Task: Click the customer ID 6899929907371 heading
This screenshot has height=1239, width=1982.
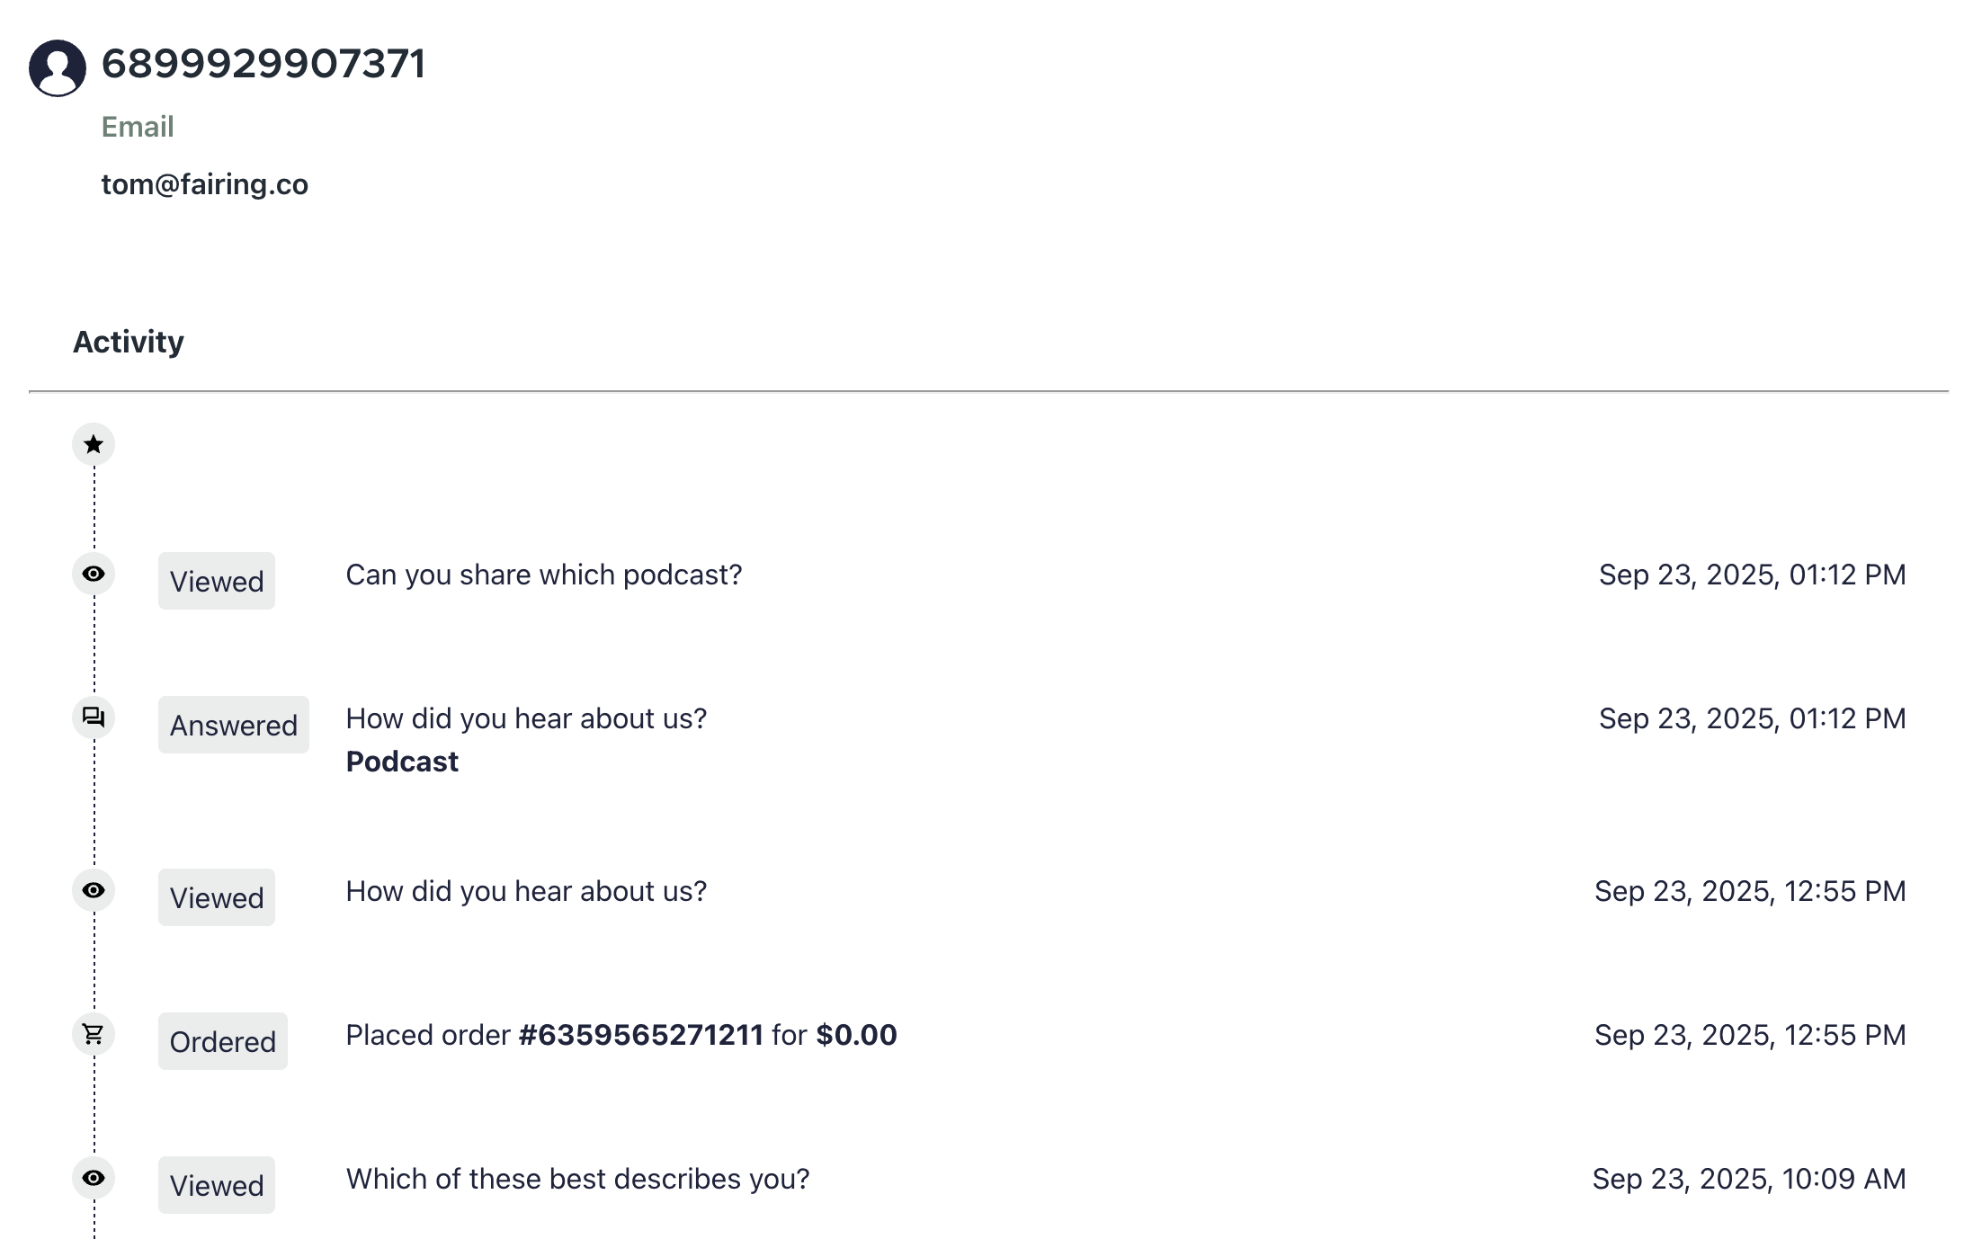Action: coord(263,64)
